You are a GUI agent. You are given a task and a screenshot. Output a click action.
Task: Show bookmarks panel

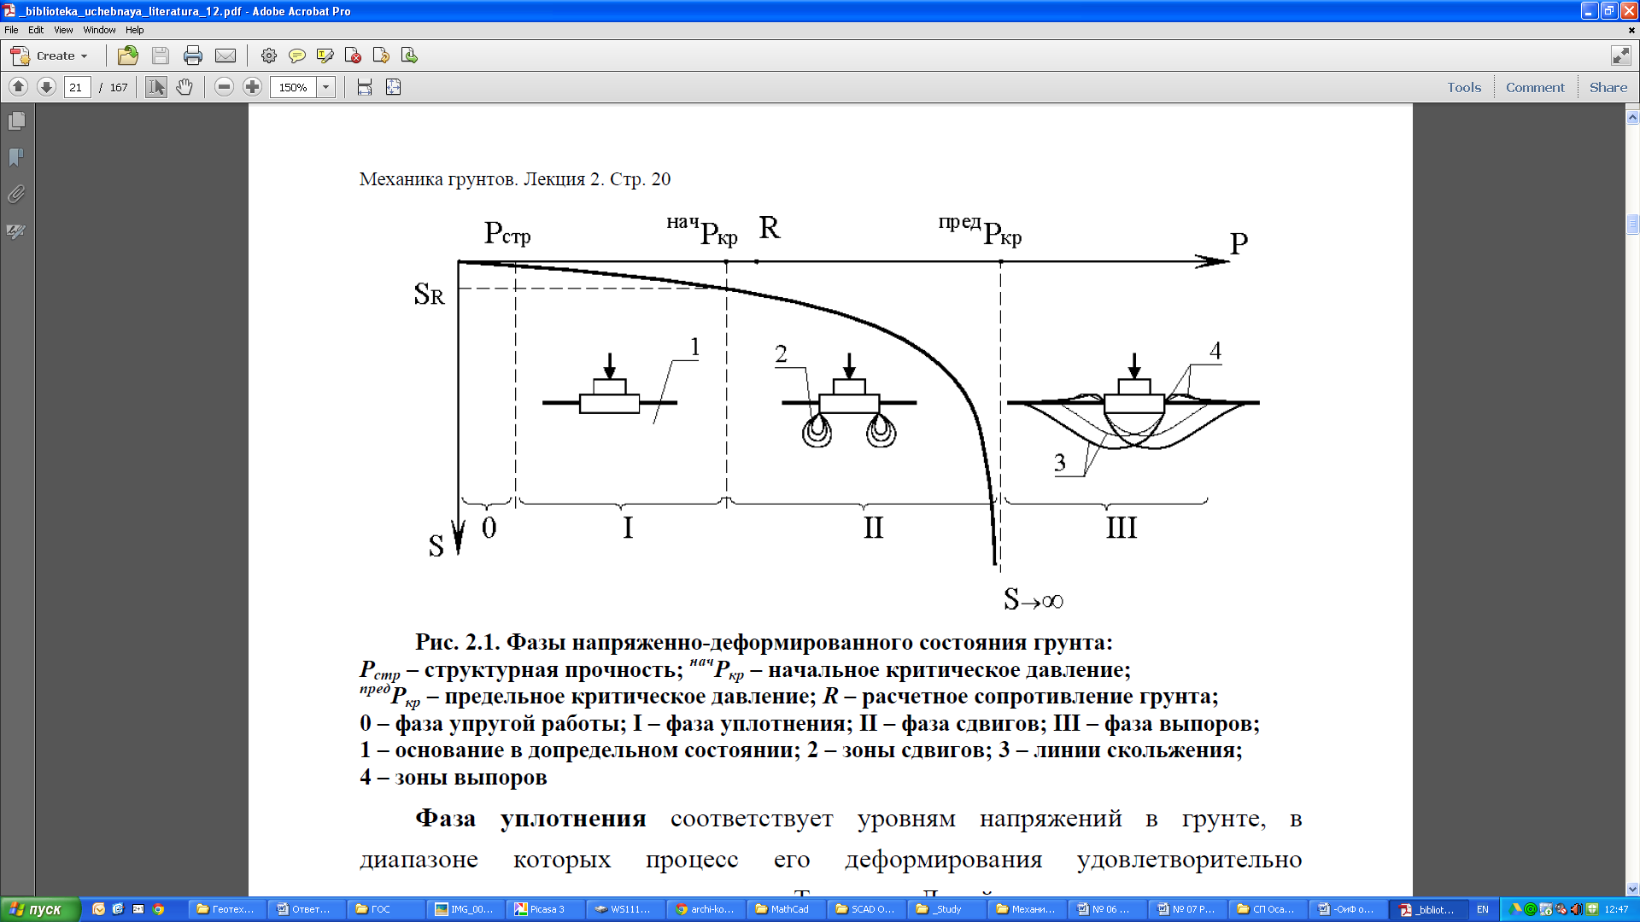(x=16, y=158)
